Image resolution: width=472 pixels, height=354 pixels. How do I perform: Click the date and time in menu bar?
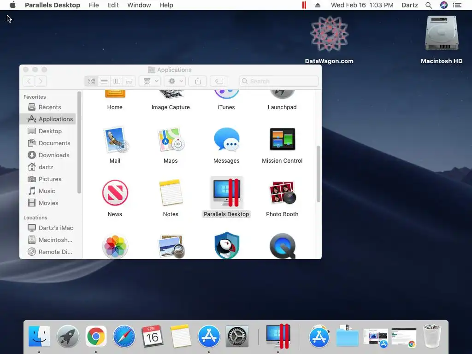click(x=362, y=5)
